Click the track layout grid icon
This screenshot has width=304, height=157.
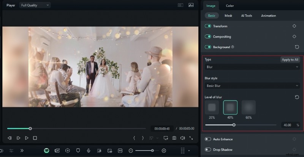tap(182, 151)
